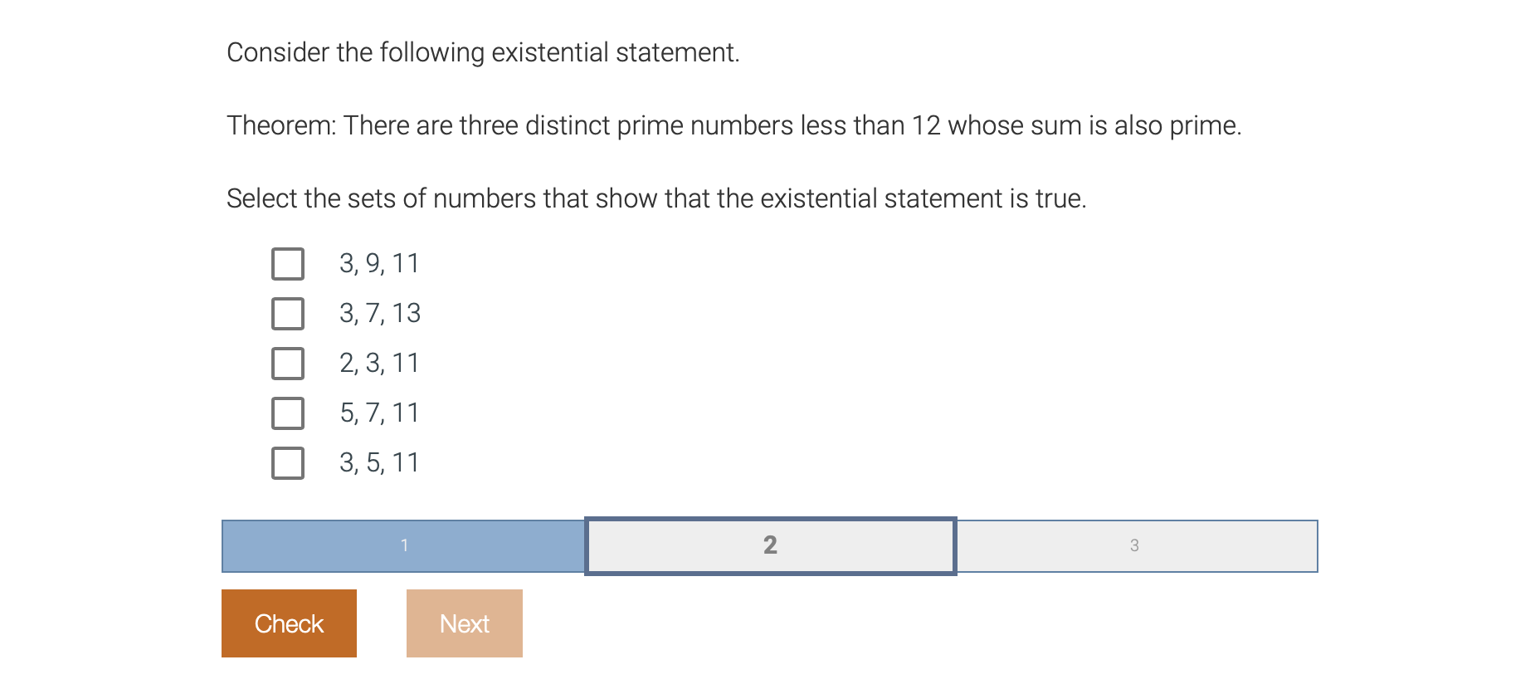Uncheck the "3, 9, 11" option
The height and width of the screenshot is (689, 1540).
pos(287,264)
